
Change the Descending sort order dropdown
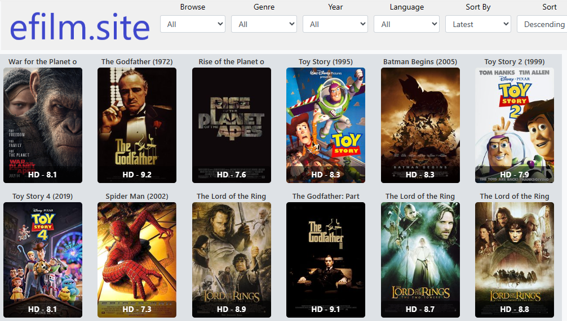[542, 24]
